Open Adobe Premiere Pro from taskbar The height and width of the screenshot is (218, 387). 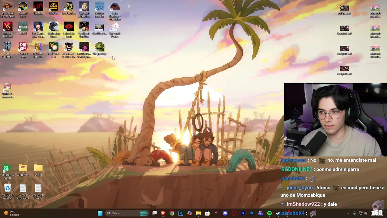click(x=243, y=213)
